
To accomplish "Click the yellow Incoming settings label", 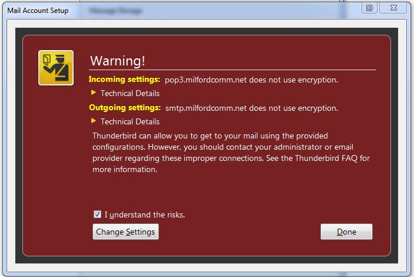I will pos(124,80).
